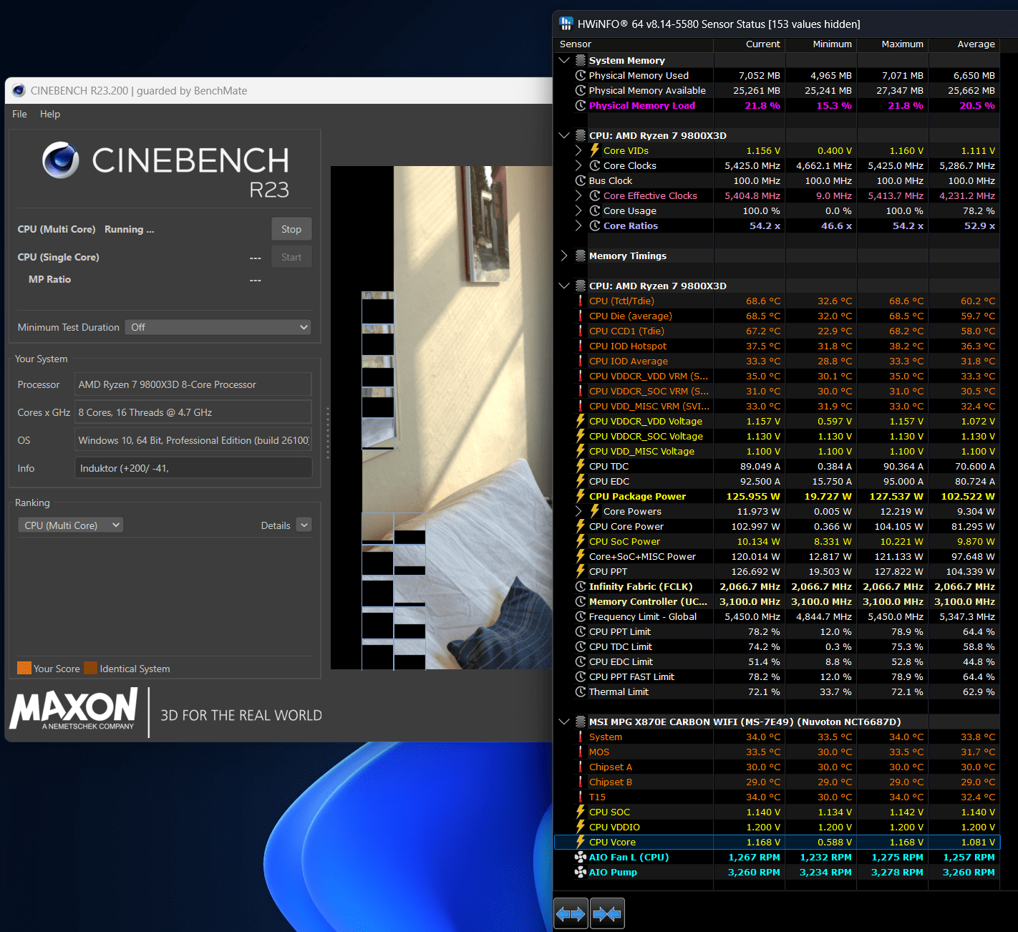The image size is (1018, 932).
Task: Collapse the System Memory sensor group
Action: click(x=564, y=60)
